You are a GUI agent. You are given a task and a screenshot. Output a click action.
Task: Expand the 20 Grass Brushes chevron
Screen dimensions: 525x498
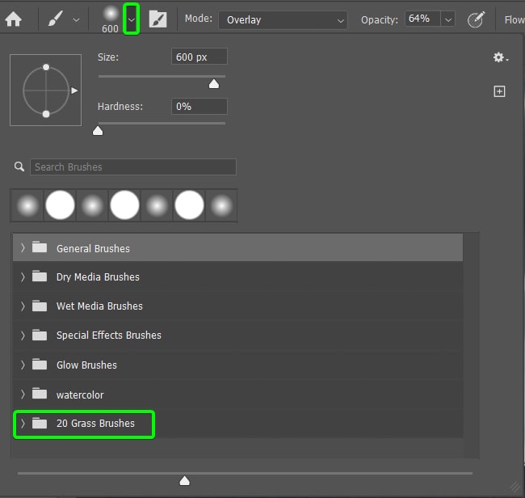(23, 424)
